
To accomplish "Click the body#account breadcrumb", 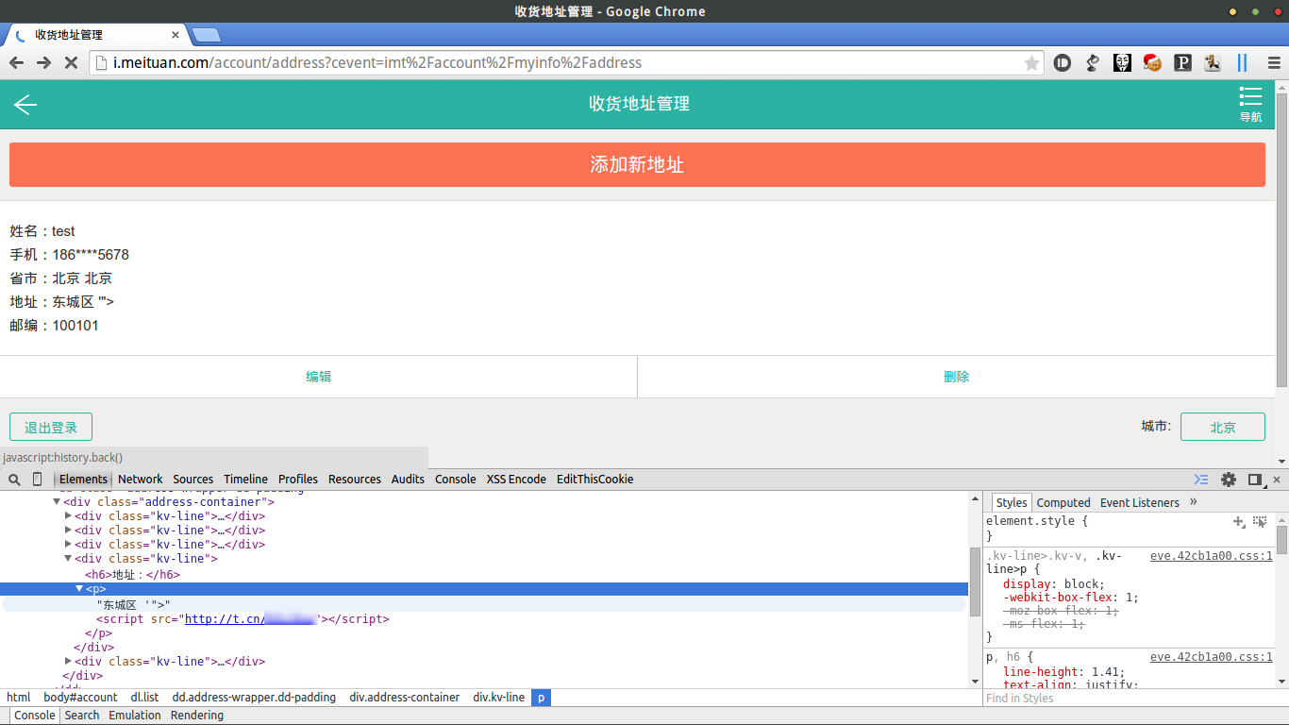I will [81, 698].
